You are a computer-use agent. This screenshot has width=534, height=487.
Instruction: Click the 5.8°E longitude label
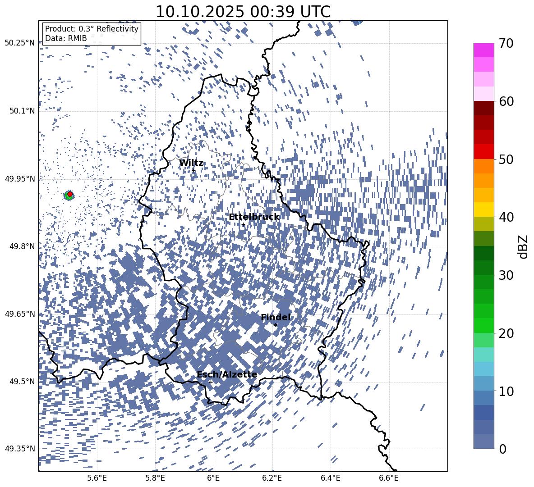pos(155,478)
